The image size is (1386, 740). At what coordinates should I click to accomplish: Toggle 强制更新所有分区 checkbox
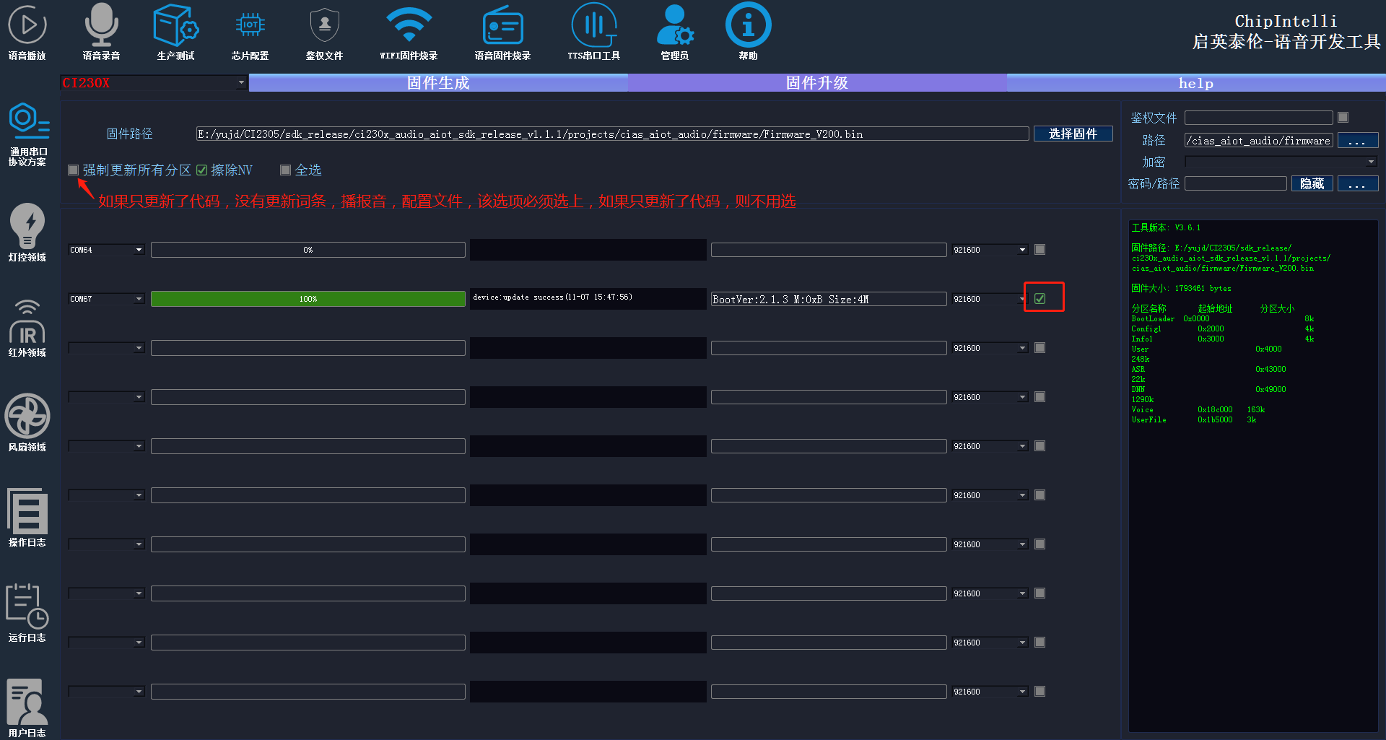[x=73, y=170]
